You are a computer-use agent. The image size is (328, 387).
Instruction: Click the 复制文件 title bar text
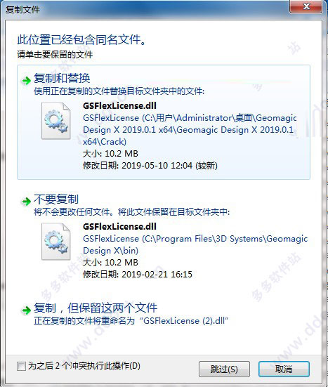coord(22,10)
